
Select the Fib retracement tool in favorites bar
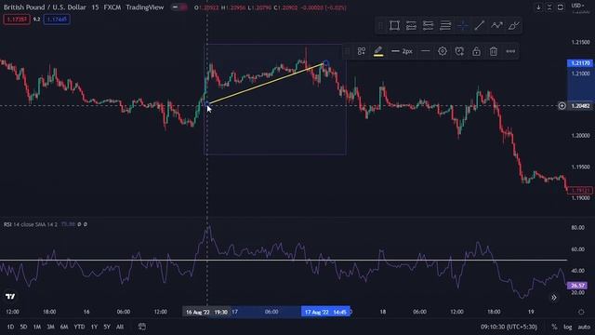[445, 25]
